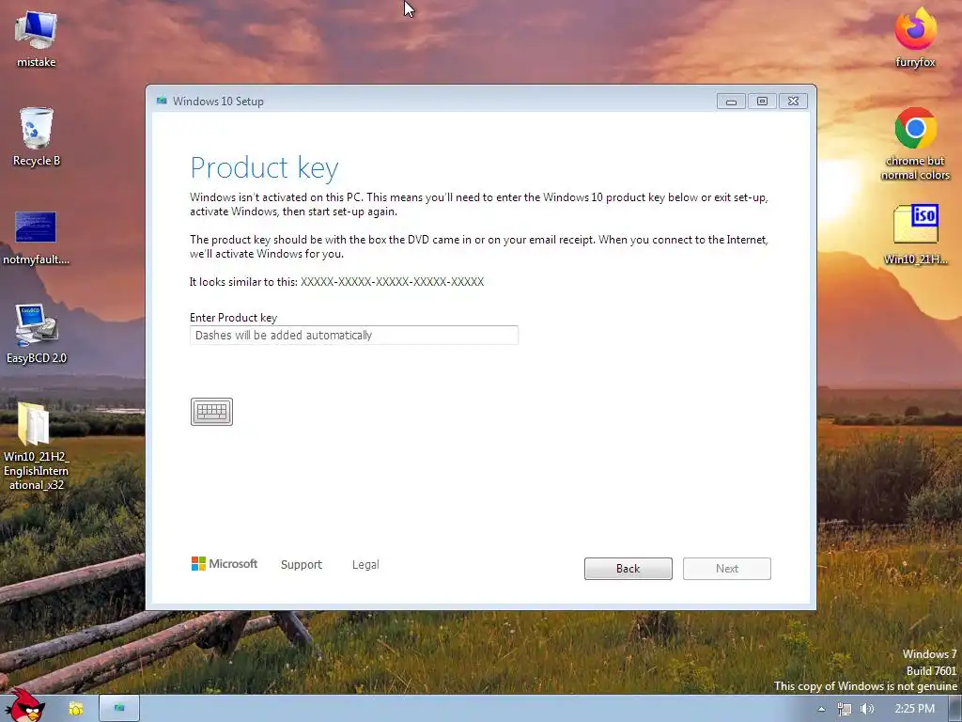Click the Microsoft logo in Setup
Viewport: 962px width, 722px height.
[x=225, y=564]
